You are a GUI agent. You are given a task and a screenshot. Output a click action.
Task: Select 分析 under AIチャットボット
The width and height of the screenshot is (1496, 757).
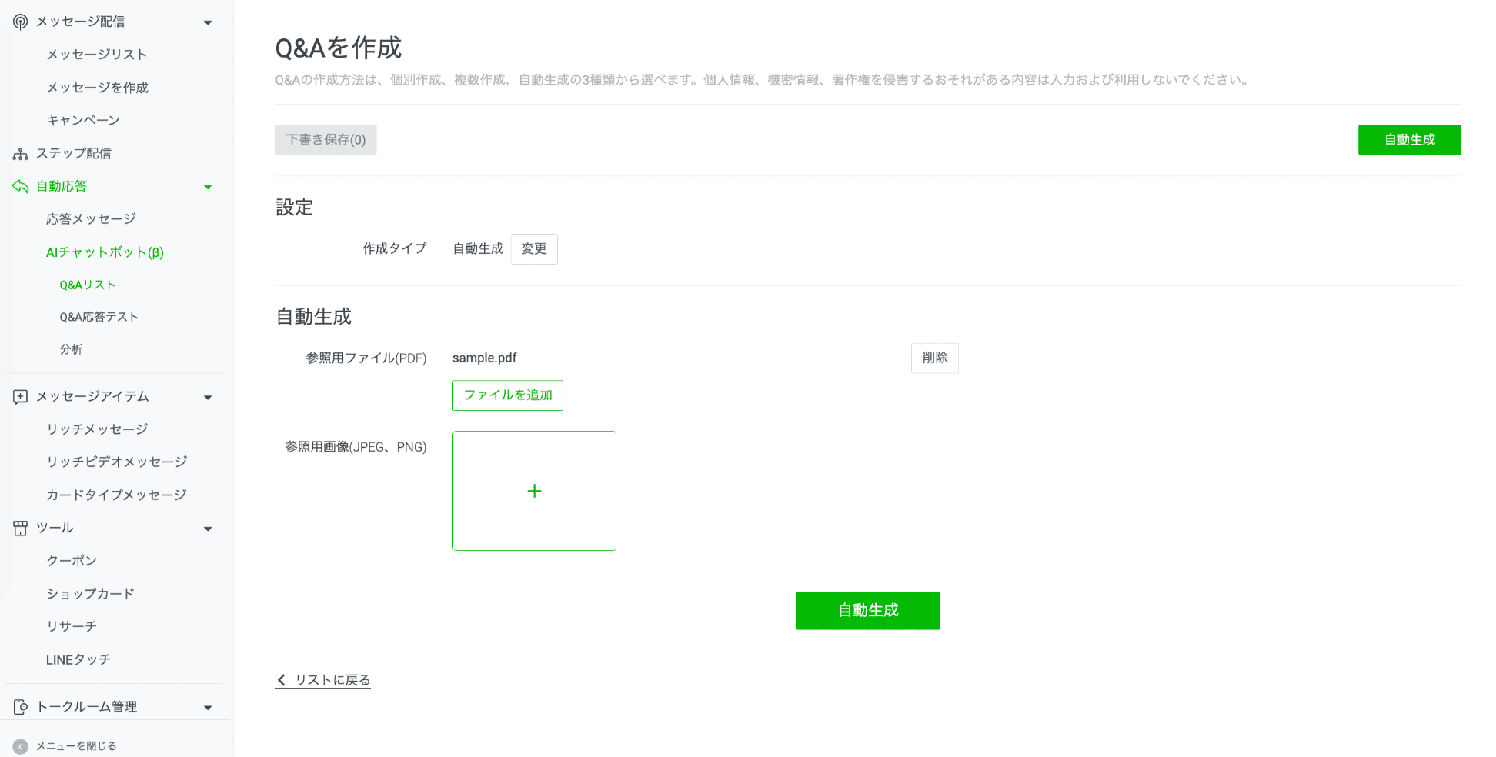point(71,348)
